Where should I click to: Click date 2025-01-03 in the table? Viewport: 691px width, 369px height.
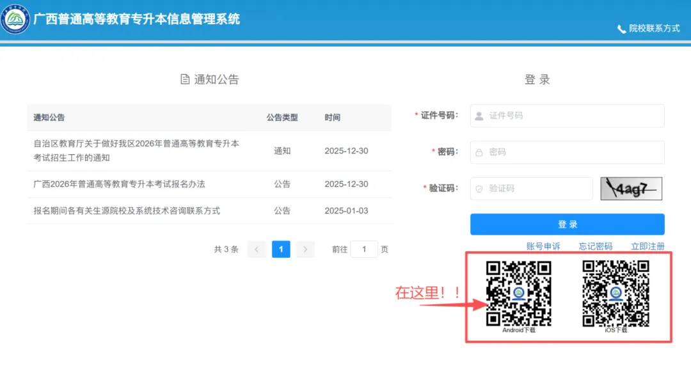point(346,211)
